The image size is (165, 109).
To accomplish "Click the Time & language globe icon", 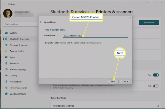I will (6, 69).
